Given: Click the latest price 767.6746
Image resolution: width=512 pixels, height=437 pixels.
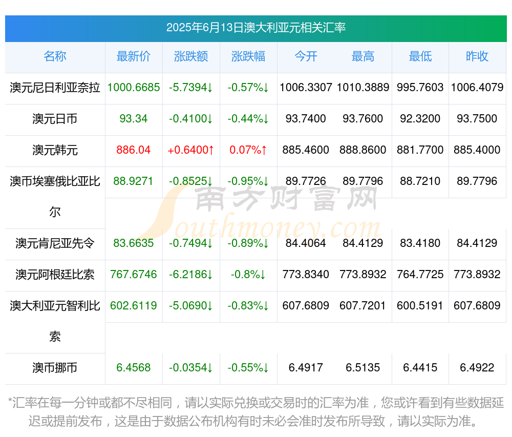Looking at the screenshot, I should [x=134, y=275].
